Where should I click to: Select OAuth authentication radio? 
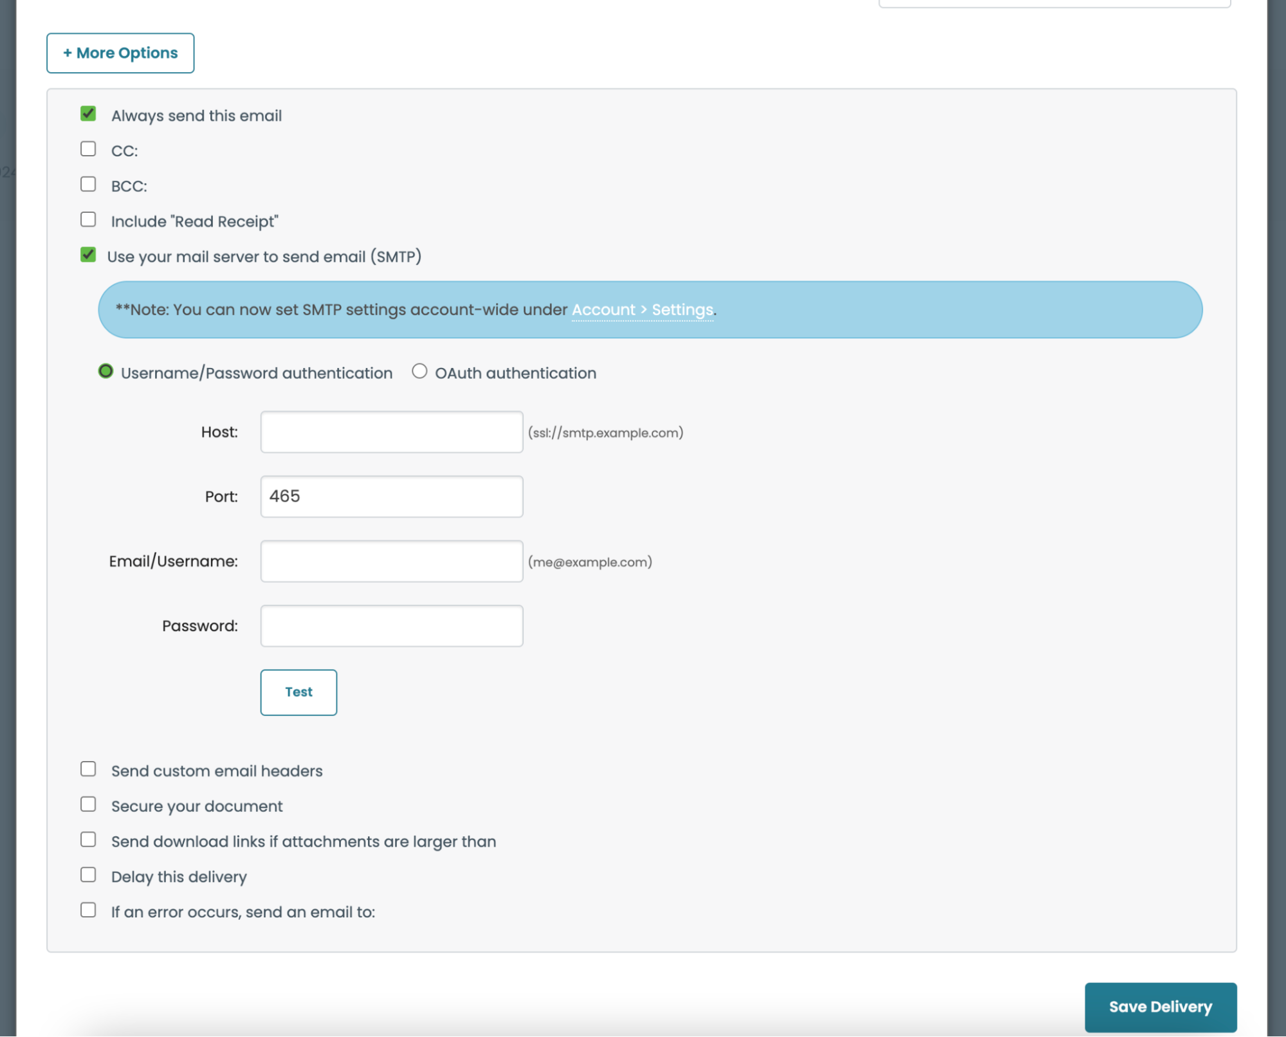tap(419, 372)
